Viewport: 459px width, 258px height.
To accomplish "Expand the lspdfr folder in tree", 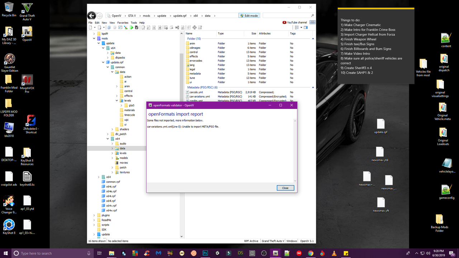I will (x=94, y=34).
